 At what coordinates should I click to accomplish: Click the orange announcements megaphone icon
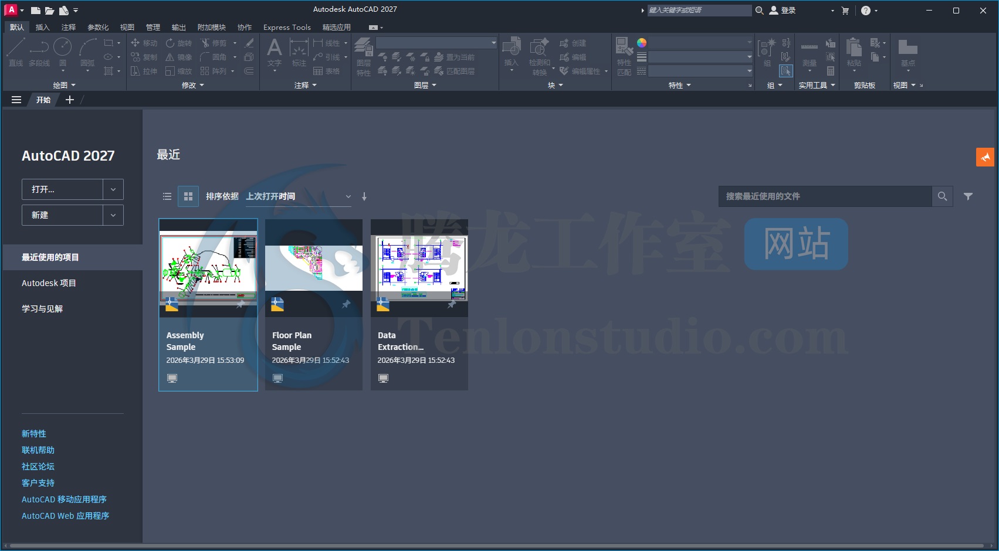coord(985,157)
